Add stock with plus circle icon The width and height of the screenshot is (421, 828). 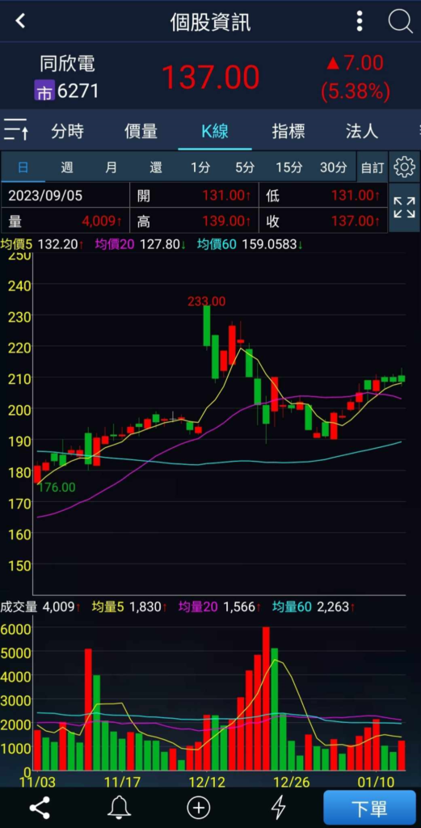pos(198,808)
